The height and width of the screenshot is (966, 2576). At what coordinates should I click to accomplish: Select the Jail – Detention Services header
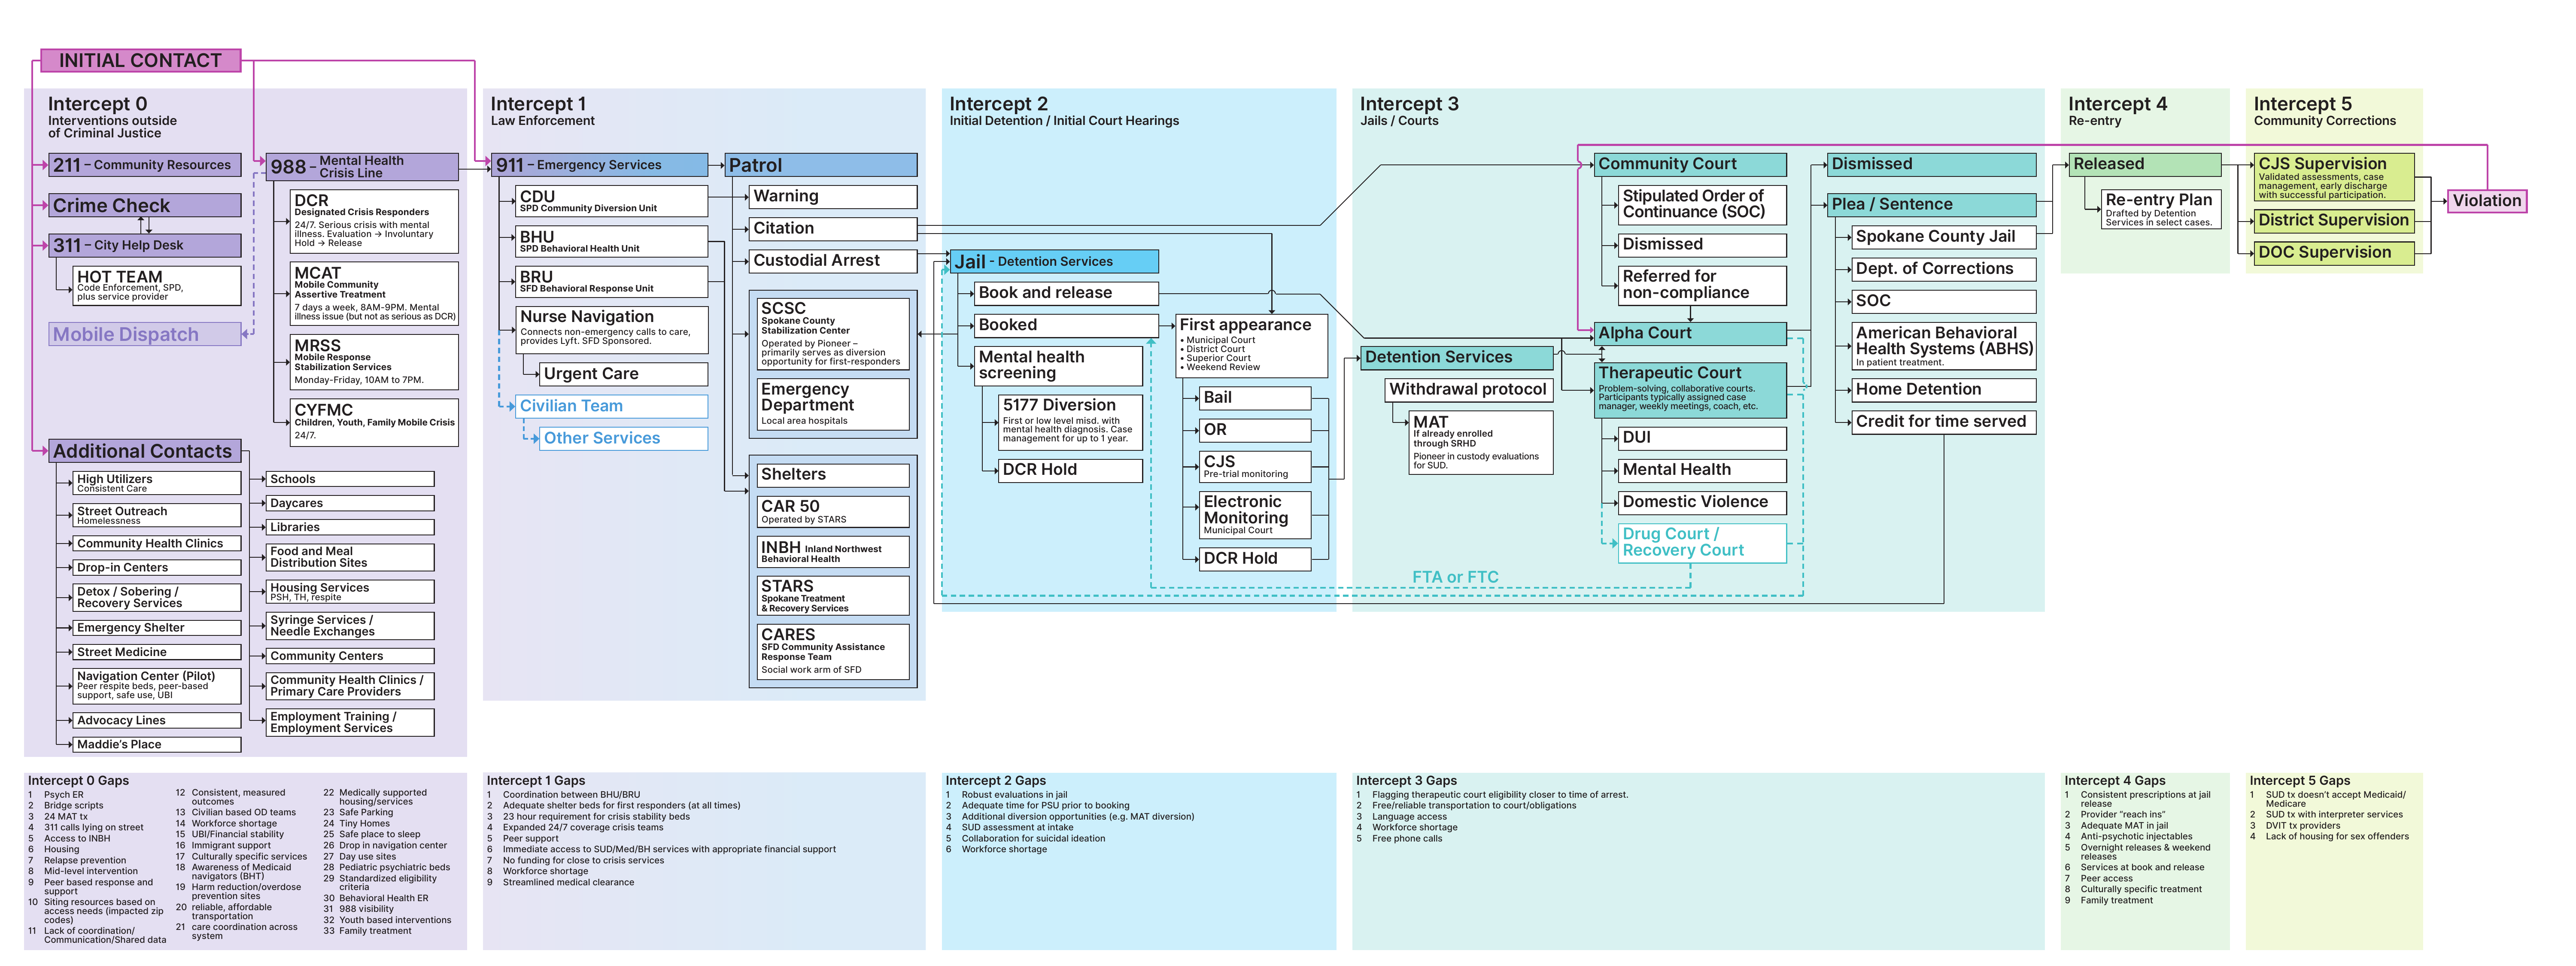pos(1054,261)
